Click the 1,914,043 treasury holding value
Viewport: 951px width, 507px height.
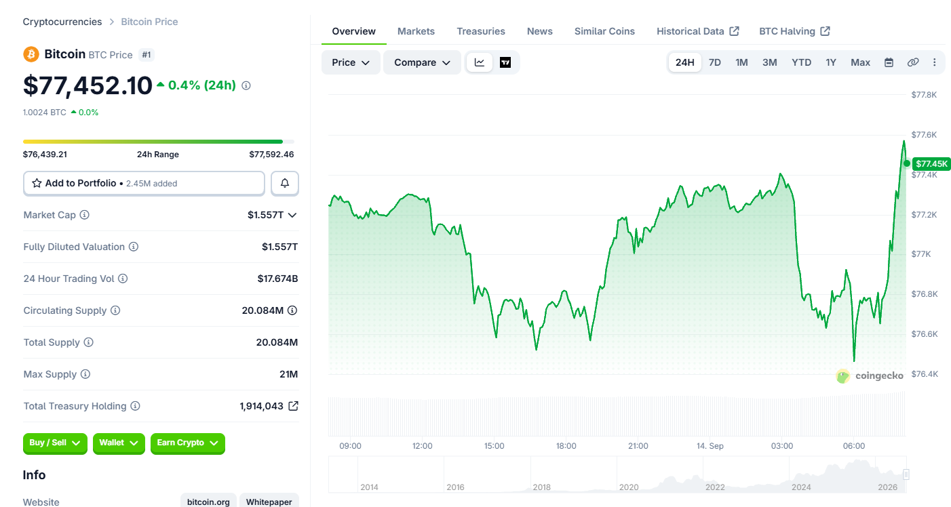pyautogui.click(x=261, y=406)
